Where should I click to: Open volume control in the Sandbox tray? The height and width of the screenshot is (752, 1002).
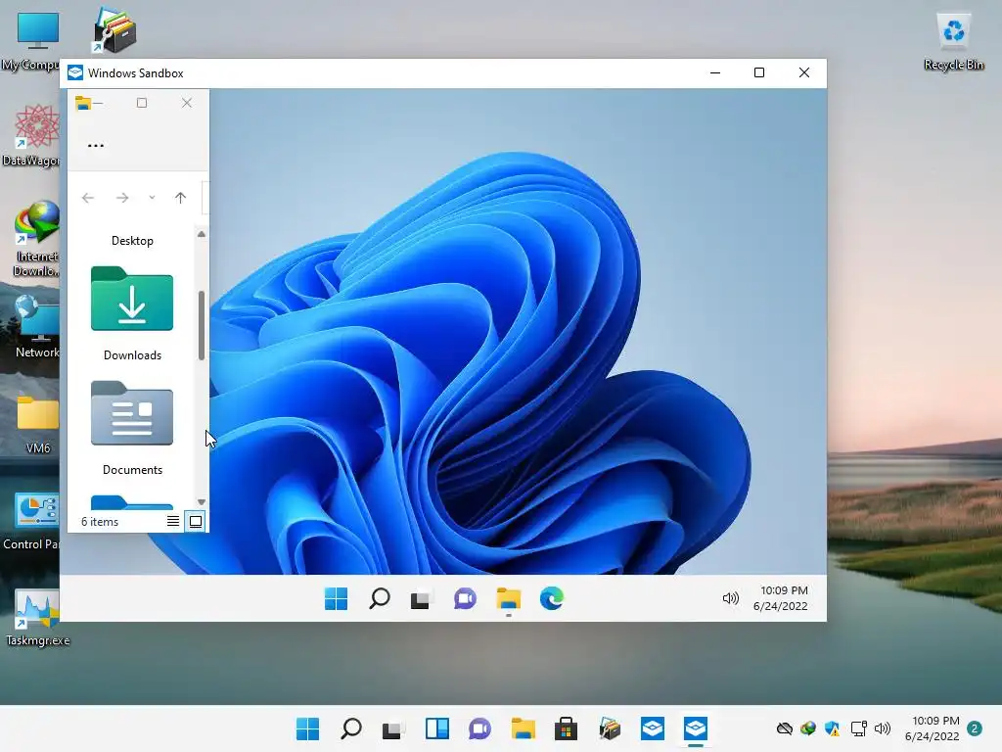[x=730, y=598]
